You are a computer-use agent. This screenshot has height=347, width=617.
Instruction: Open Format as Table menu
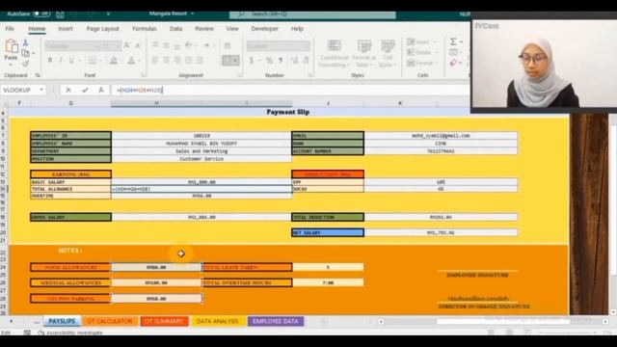(x=363, y=53)
